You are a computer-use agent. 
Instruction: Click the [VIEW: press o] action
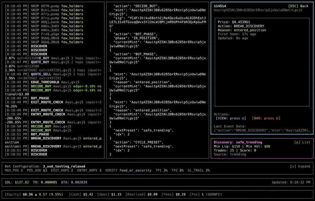click(x=231, y=118)
